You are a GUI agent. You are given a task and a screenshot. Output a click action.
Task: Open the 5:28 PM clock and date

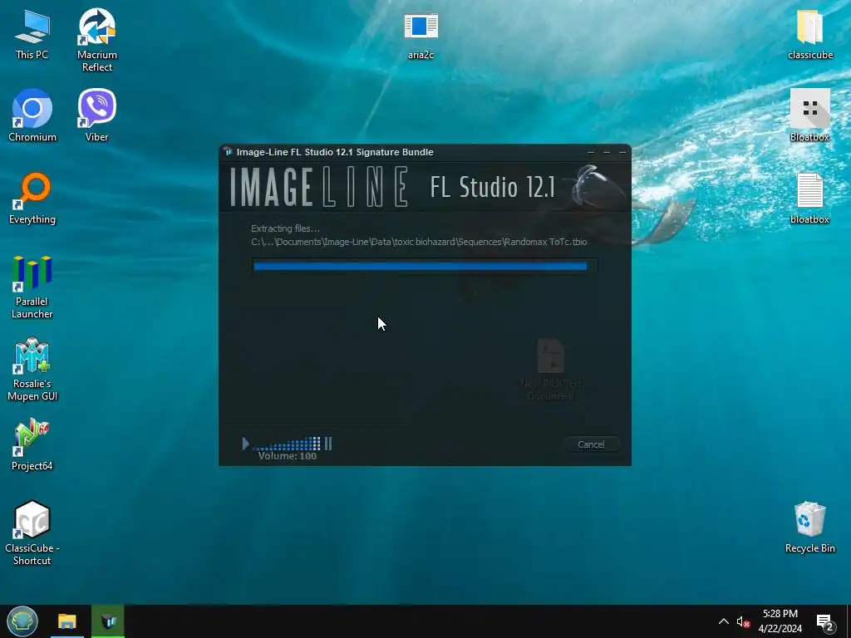coord(780,621)
